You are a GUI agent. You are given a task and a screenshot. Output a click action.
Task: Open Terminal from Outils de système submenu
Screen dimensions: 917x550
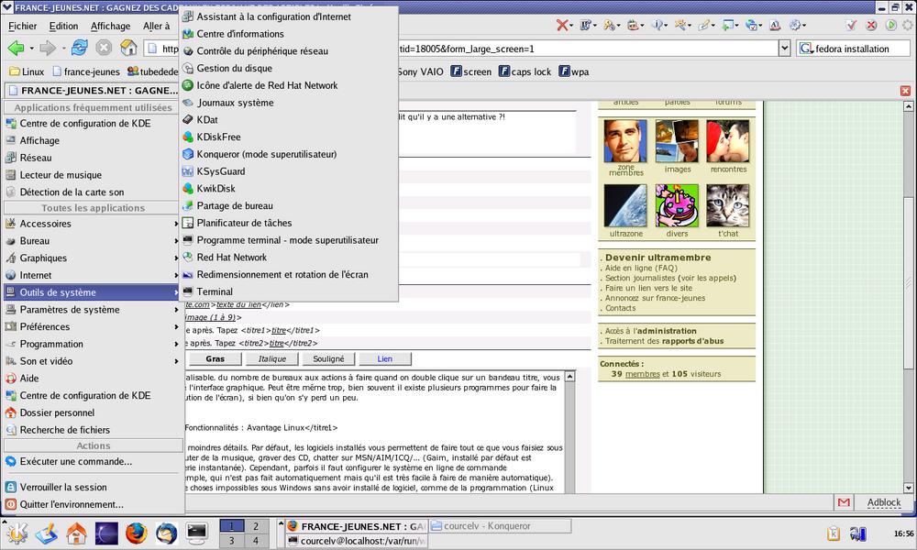click(214, 291)
